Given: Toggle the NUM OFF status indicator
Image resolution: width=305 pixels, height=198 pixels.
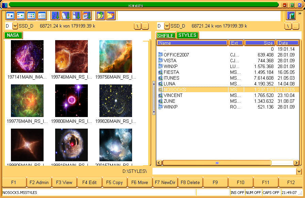Looking at the screenshot, I should pyautogui.click(x=254, y=193).
